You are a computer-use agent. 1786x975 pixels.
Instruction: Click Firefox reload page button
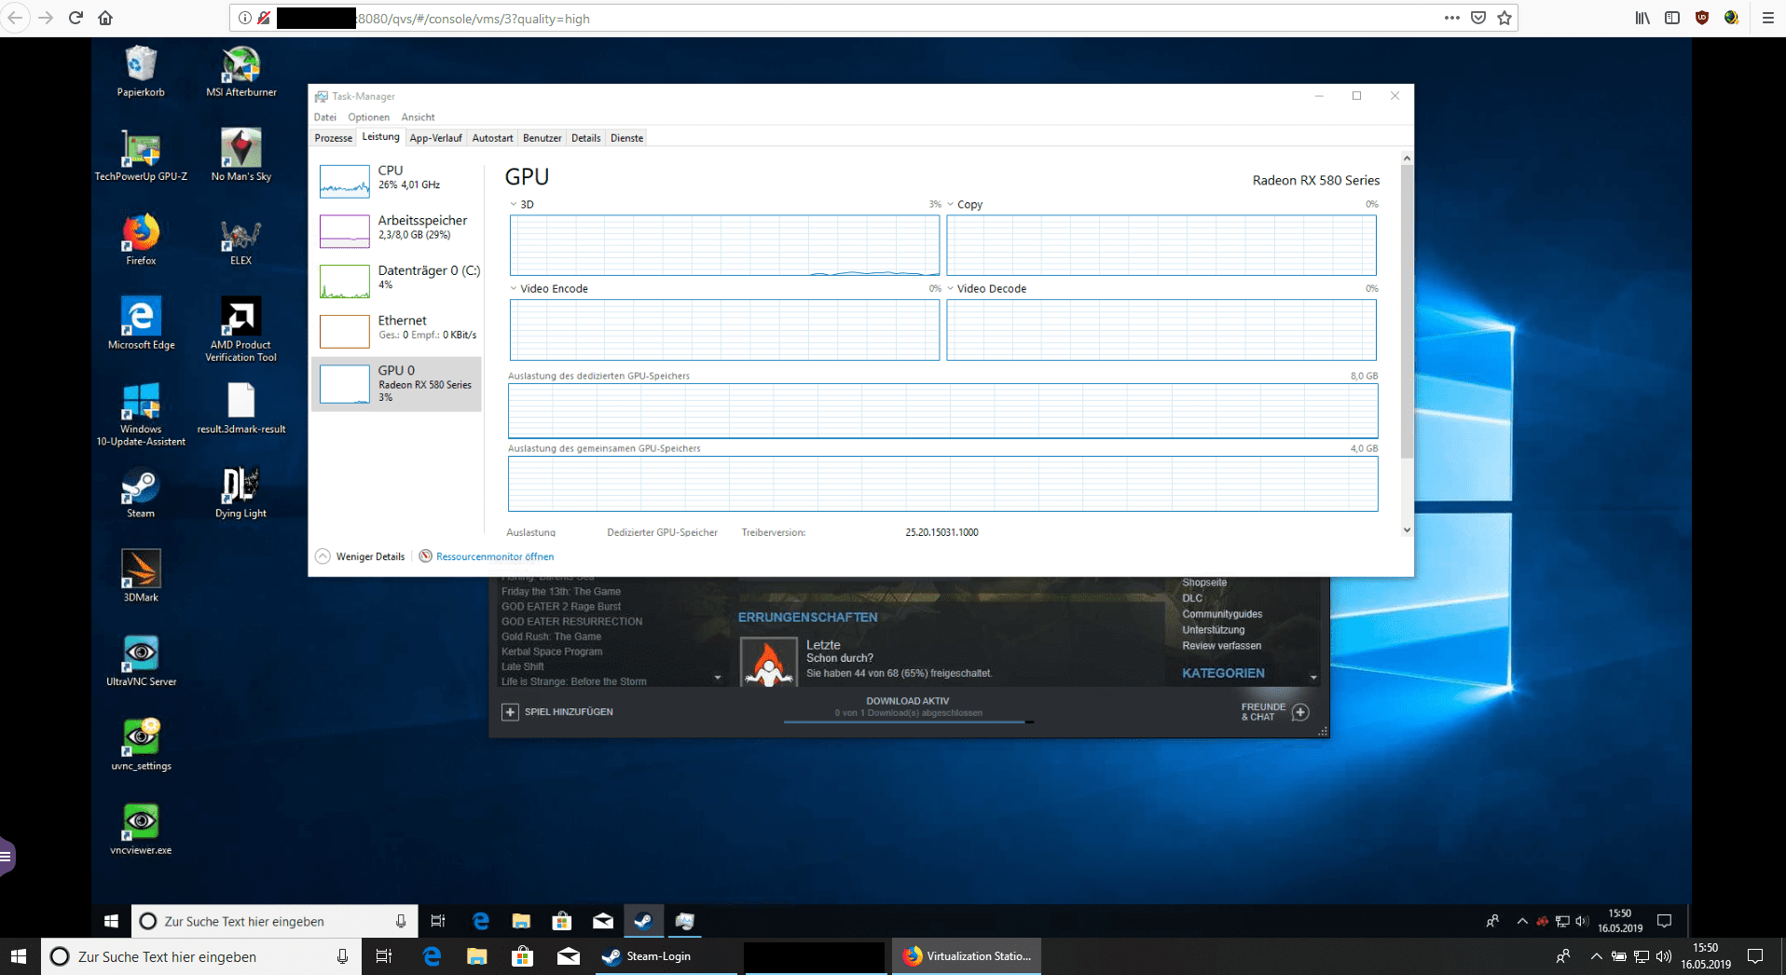[x=76, y=18]
